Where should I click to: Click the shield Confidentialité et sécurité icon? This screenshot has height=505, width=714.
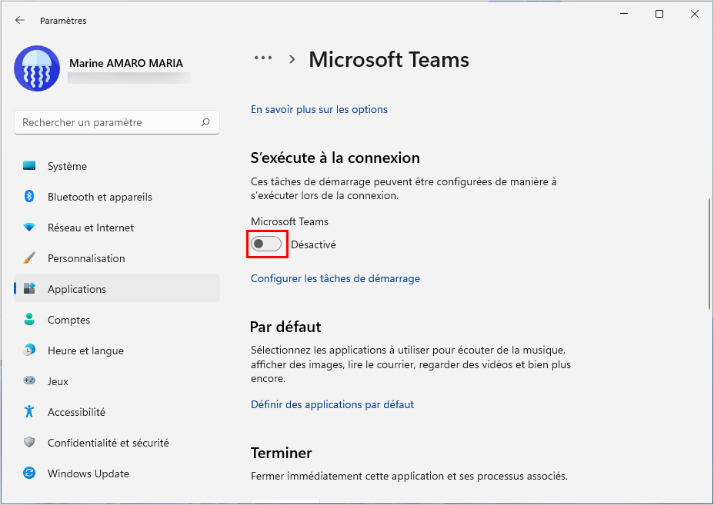(x=29, y=442)
